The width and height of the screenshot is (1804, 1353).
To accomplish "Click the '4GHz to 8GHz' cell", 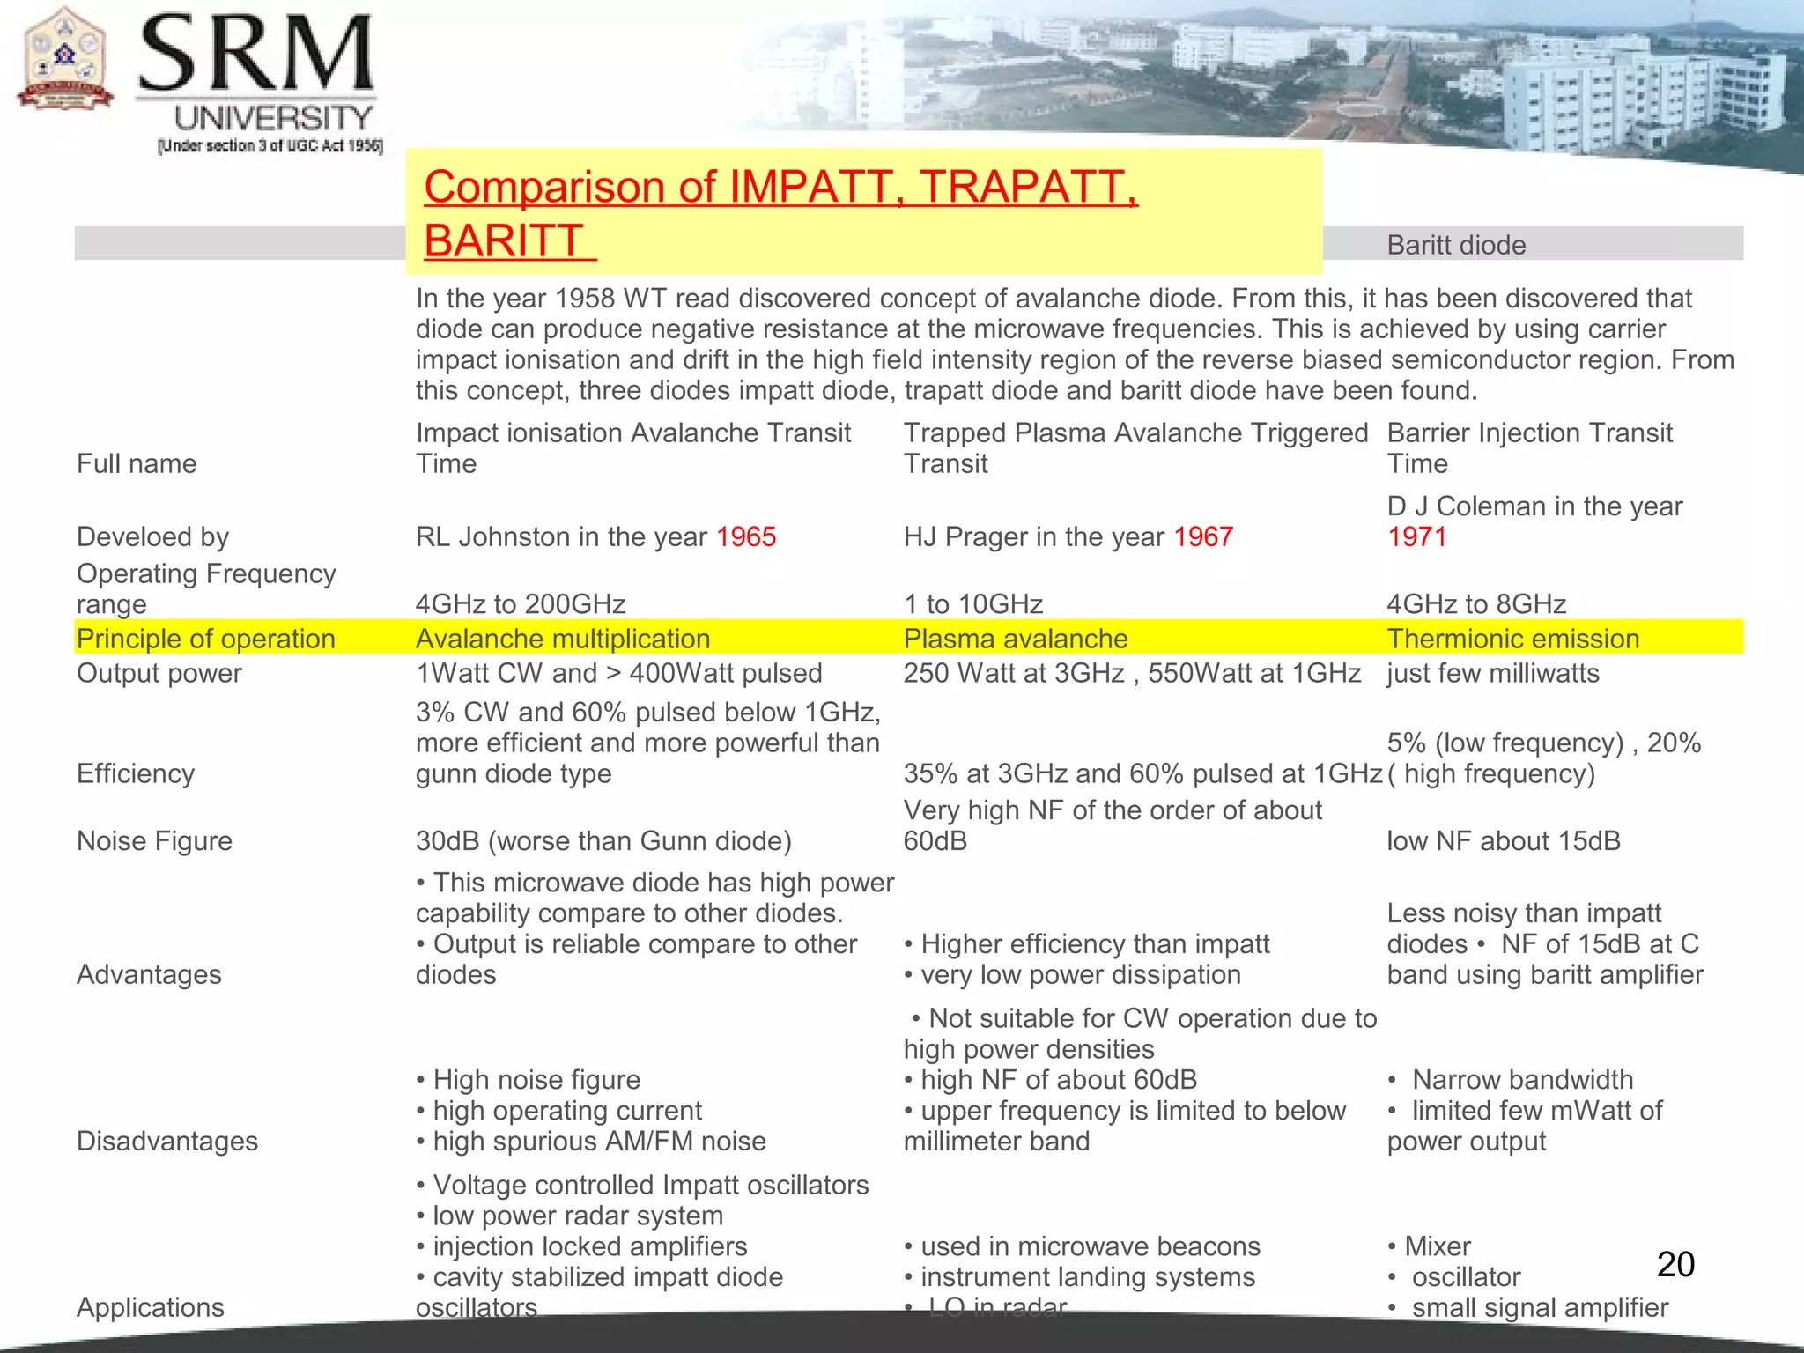I will point(1476,604).
